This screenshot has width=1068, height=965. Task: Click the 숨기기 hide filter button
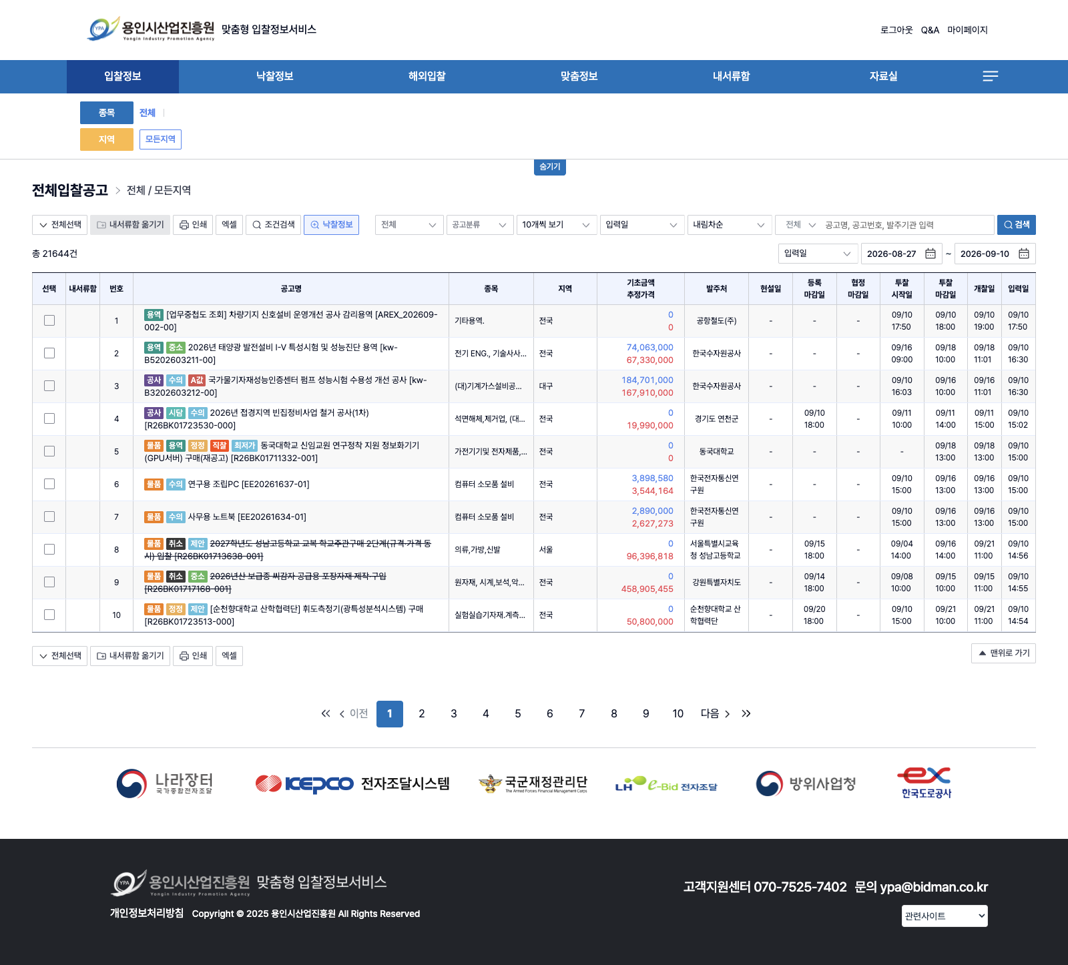550,167
